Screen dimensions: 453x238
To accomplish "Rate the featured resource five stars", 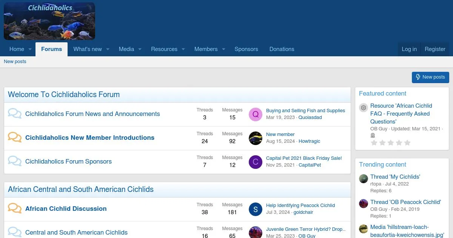I will point(407,143).
